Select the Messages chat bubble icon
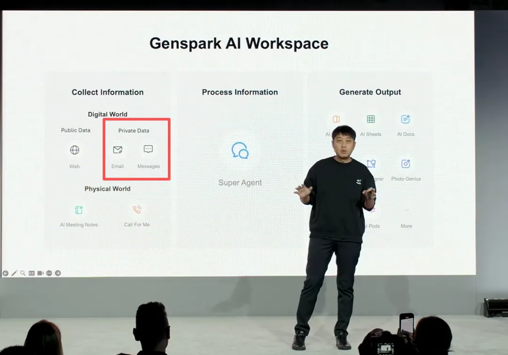Image resolution: width=508 pixels, height=355 pixels. tap(148, 150)
